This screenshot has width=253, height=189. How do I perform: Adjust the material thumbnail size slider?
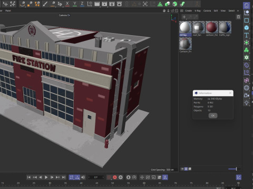coord(234,169)
